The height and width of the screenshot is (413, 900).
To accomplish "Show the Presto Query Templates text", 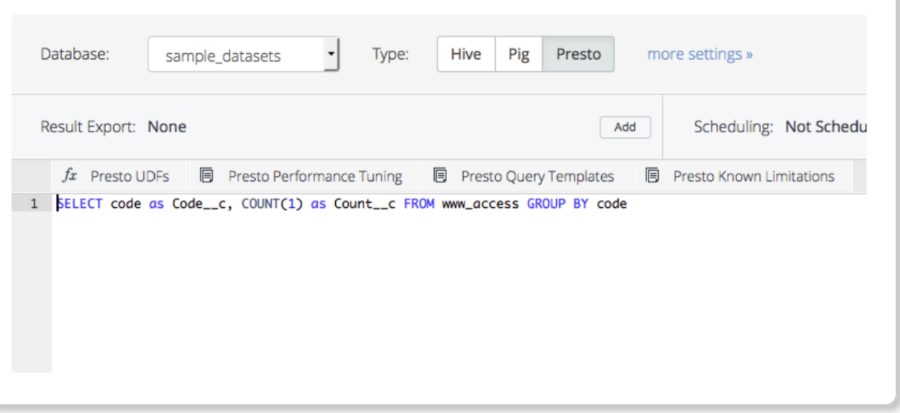I will (x=537, y=176).
